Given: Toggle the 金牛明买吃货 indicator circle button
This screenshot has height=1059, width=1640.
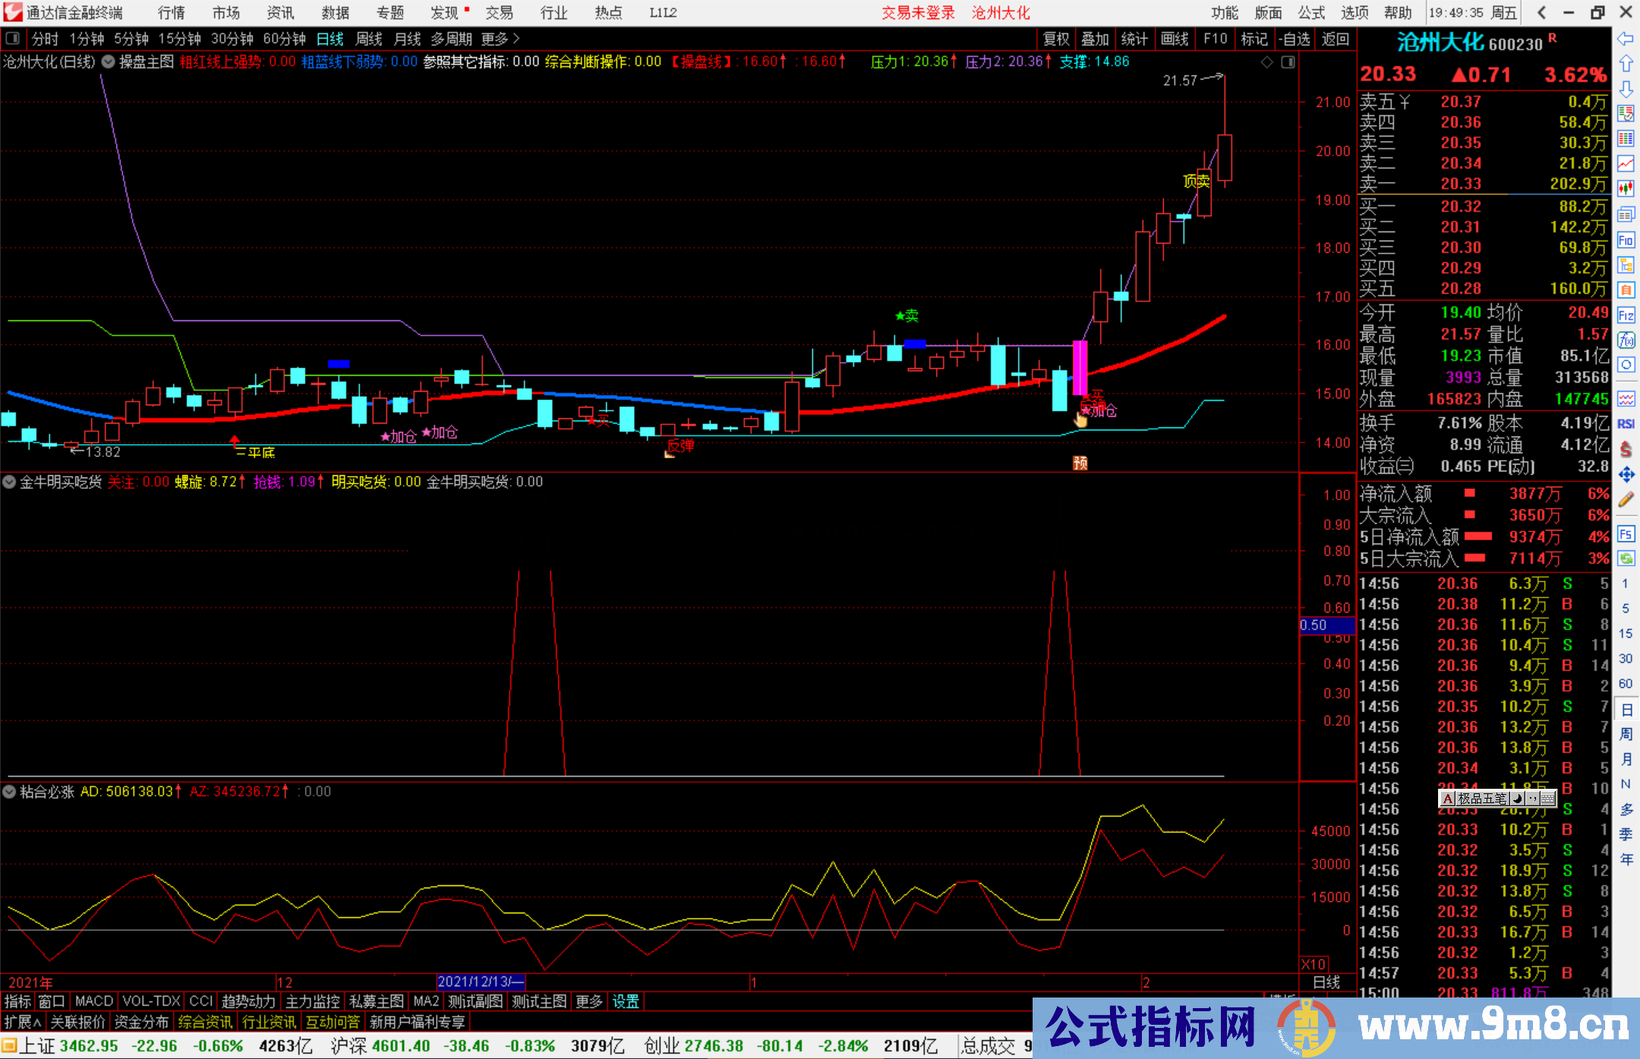Looking at the screenshot, I should 9,481.
